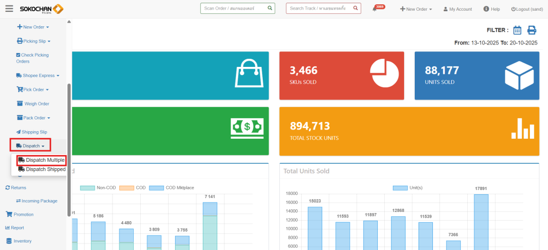
Task: Click the Sokochan logo
Action: (x=42, y=9)
